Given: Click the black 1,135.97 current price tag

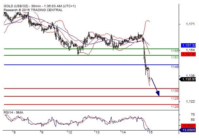Looking at the screenshot, I should pos(188,79).
